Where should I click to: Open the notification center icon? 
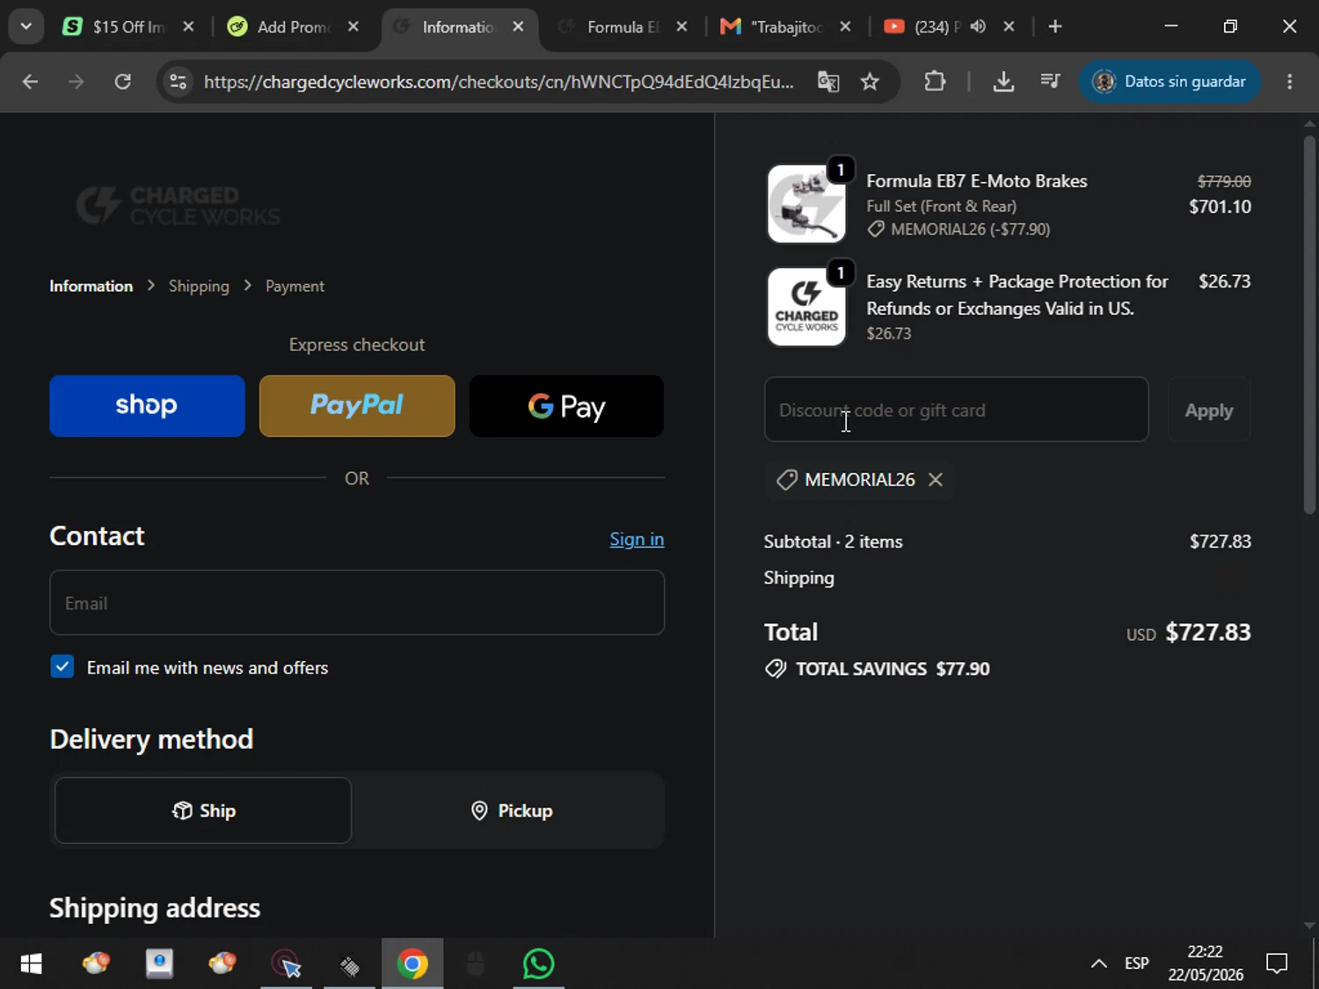click(1277, 964)
